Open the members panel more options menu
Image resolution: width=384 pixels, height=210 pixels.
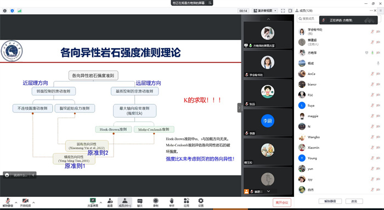point(371,10)
